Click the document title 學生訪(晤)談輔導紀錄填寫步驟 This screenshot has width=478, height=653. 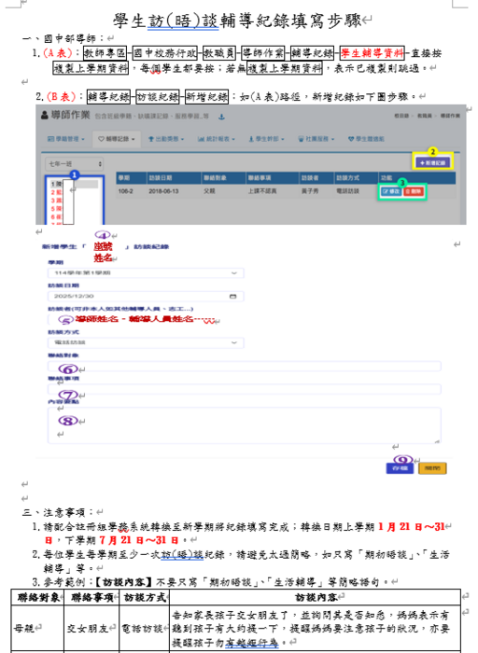237,21
